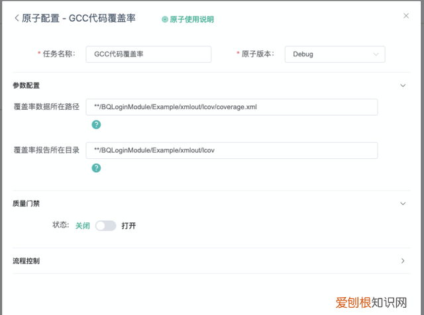
Task: Click the back arrow beside 原子配置
Action: pos(17,19)
